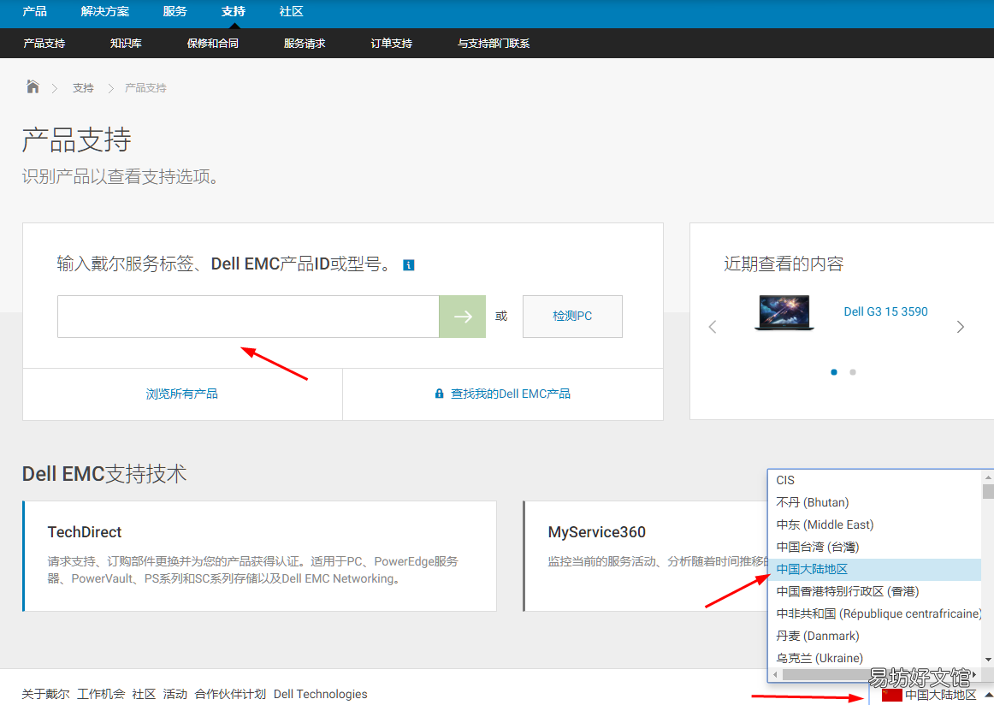This screenshot has width=994, height=705.
Task: Click lock icon beside 查找我的Dell EMC产品
Action: [439, 394]
